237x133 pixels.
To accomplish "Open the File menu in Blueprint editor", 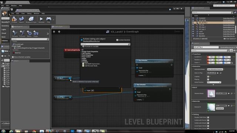I will [13, 13].
